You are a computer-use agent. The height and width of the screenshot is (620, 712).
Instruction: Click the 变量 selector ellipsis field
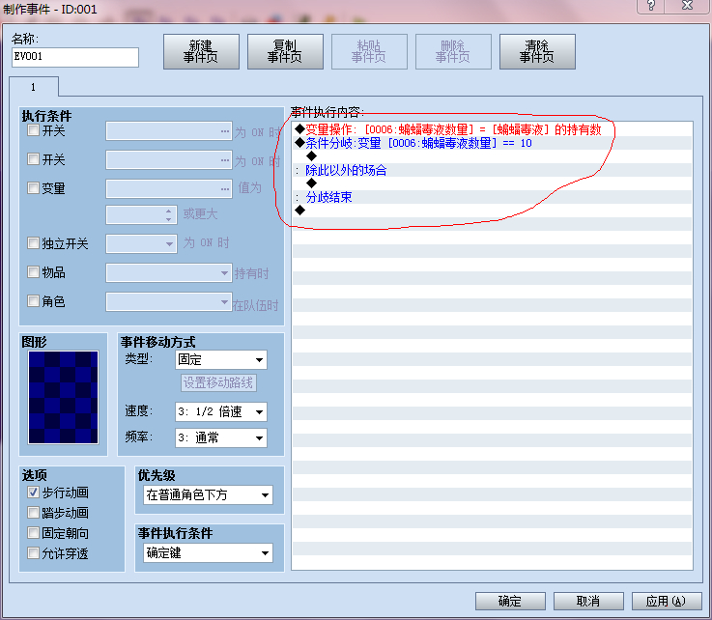(169, 189)
